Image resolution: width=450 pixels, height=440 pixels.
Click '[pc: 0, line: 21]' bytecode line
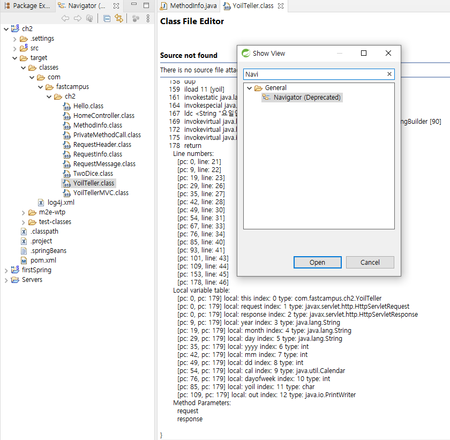tap(199, 162)
